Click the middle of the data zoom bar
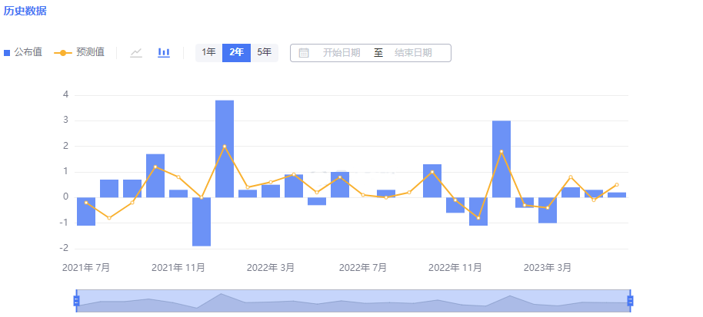The image size is (703, 317). tap(353, 300)
